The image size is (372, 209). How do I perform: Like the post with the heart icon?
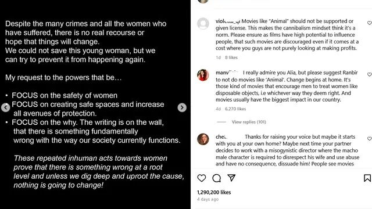click(202, 178)
